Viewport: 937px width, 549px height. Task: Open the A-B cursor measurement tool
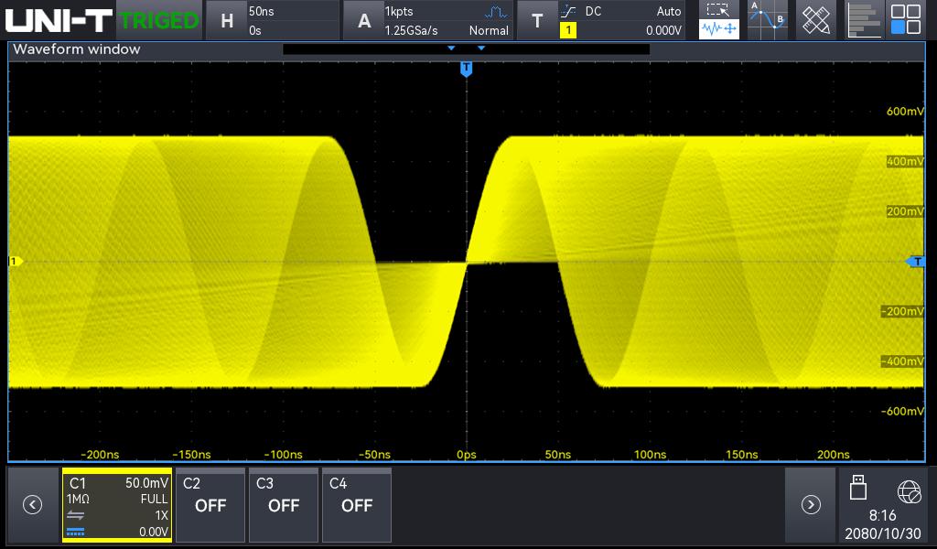pyautogui.click(x=767, y=20)
